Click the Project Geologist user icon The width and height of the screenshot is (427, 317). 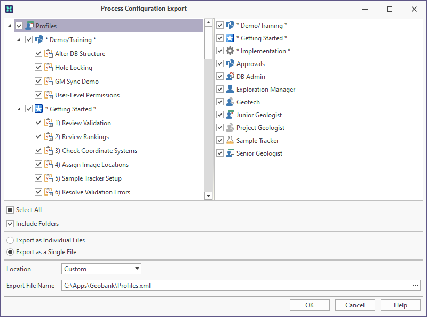click(x=230, y=127)
